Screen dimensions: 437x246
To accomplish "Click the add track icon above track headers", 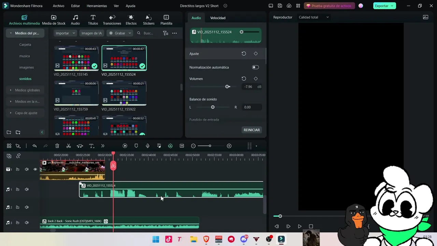I will 9,156.
